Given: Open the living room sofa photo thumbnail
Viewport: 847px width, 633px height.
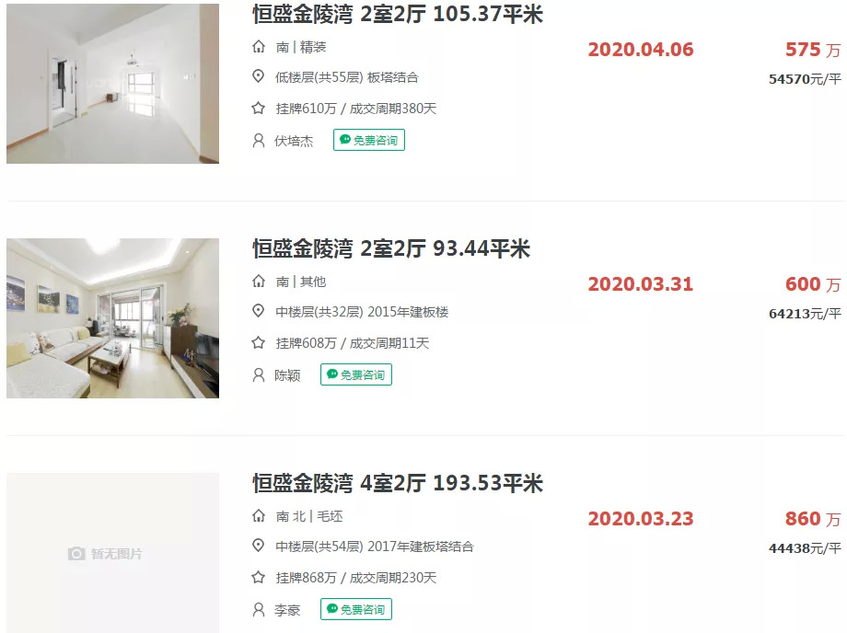Looking at the screenshot, I should click(x=113, y=318).
